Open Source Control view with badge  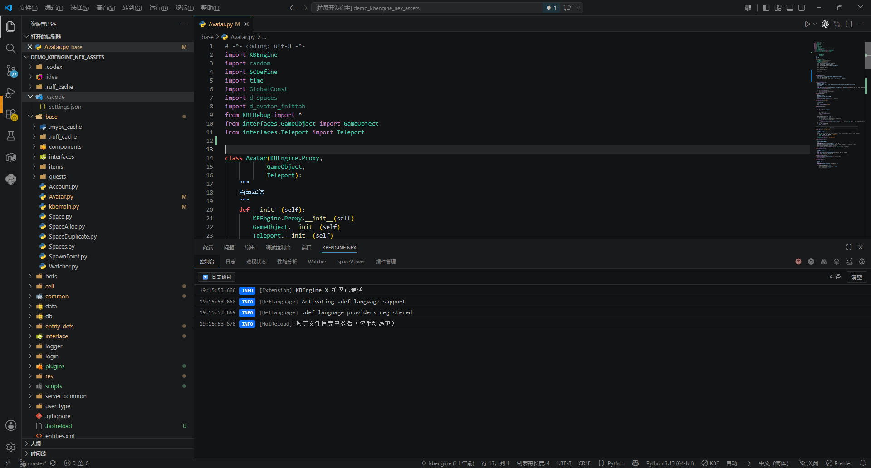click(11, 71)
